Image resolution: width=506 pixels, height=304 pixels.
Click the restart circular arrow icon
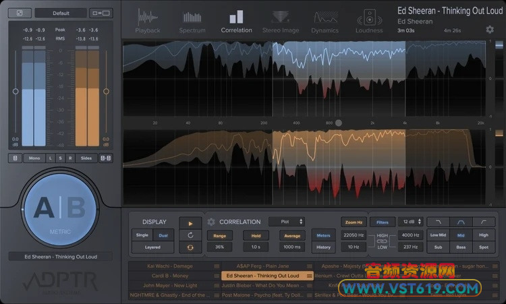tap(190, 235)
